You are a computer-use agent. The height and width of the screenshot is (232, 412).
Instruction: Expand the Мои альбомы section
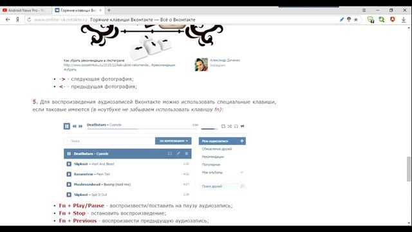point(222,173)
